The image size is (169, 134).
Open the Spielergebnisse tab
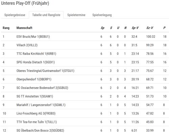coord(15,15)
